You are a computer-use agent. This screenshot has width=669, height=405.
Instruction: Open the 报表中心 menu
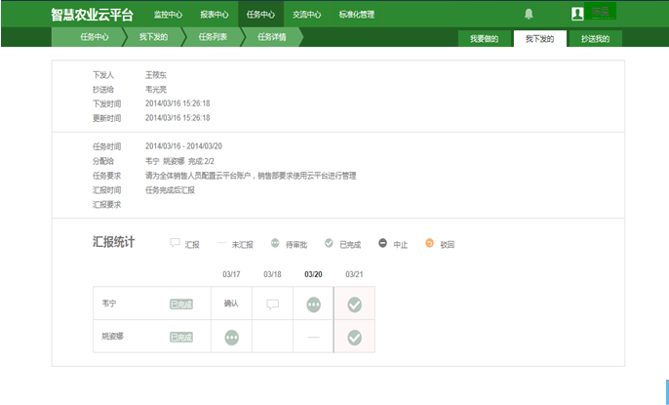pos(215,15)
